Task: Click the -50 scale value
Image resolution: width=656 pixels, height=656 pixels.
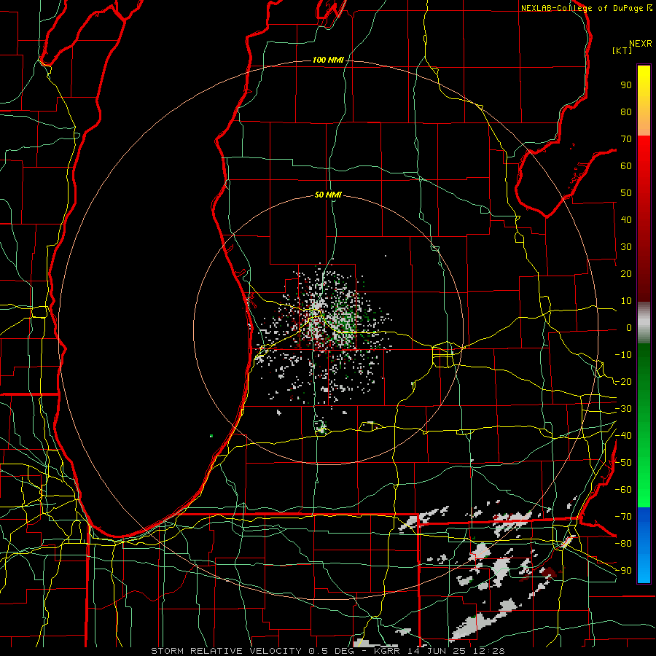Action: point(623,463)
